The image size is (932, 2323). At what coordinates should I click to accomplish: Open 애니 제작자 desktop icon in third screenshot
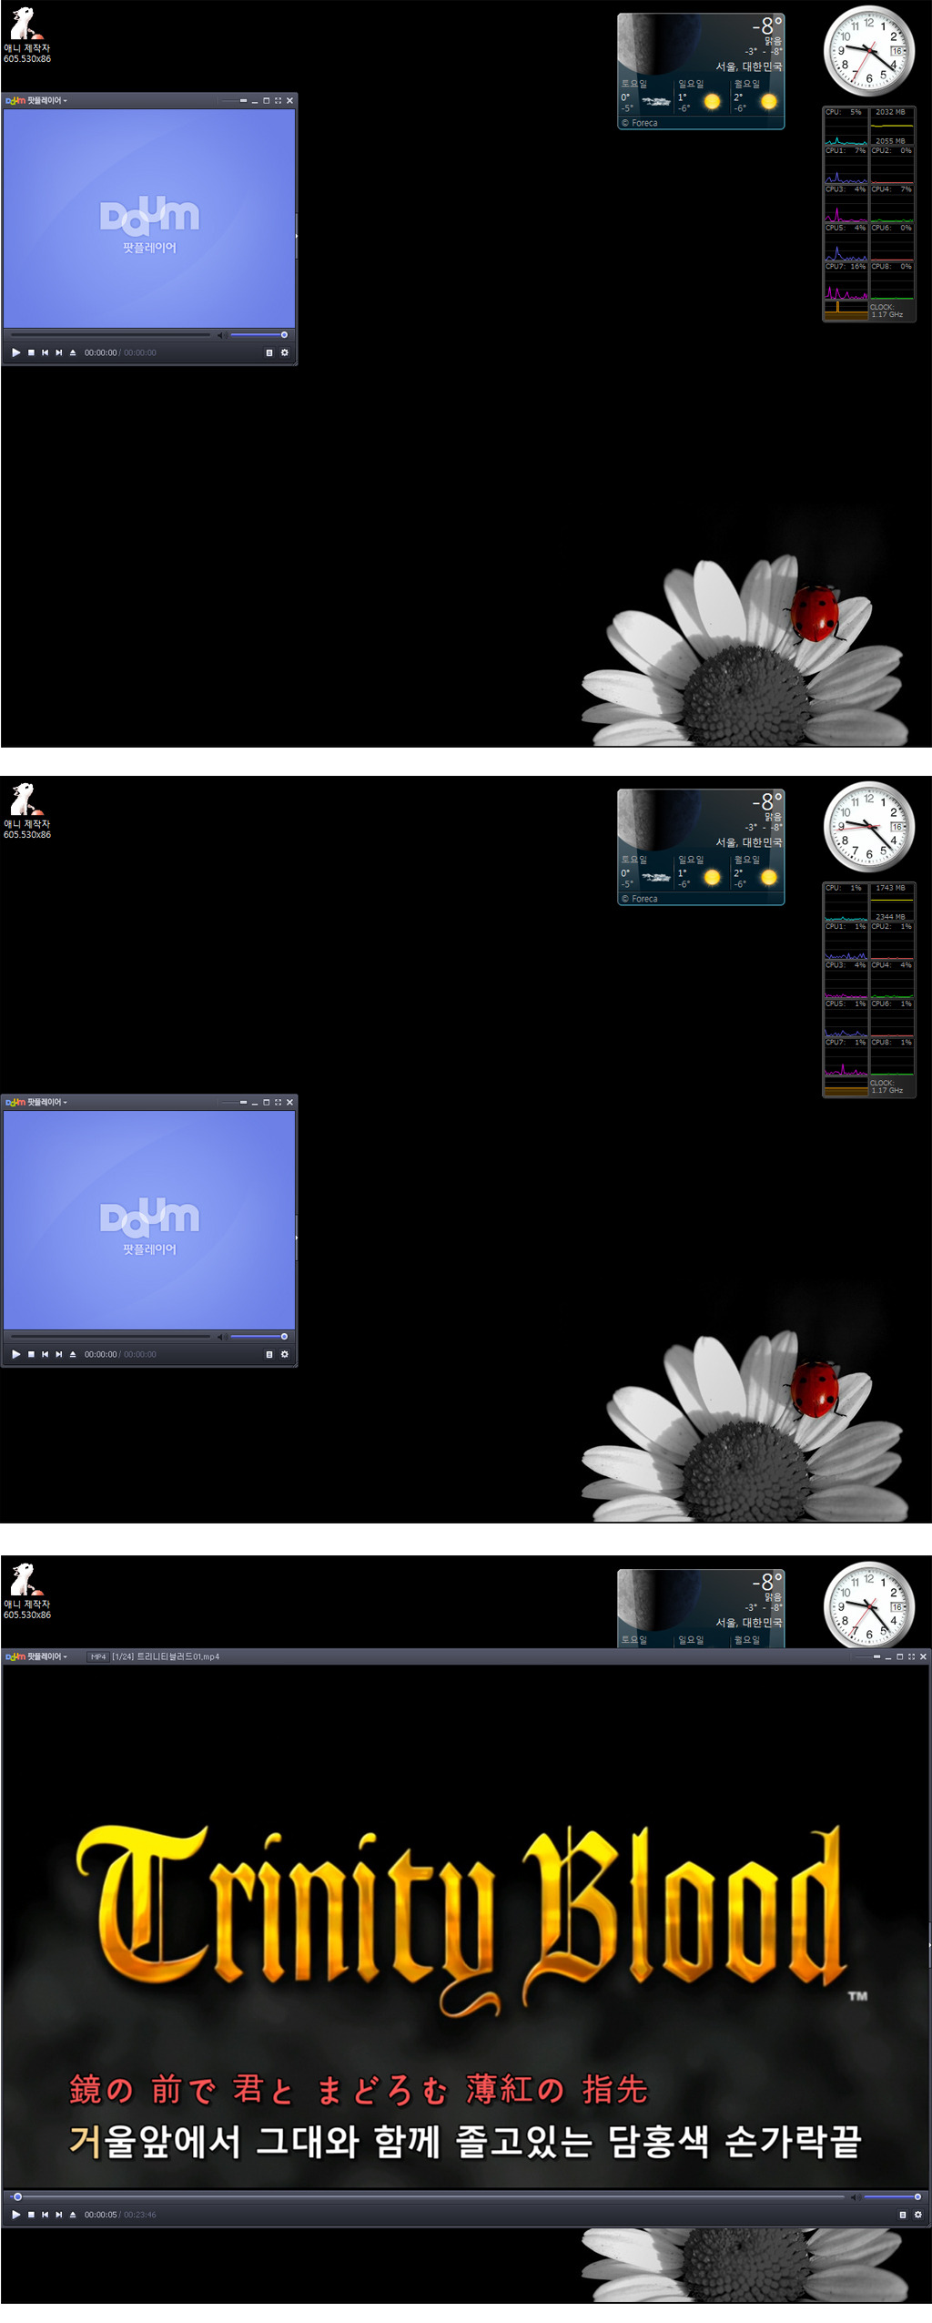26,1593
